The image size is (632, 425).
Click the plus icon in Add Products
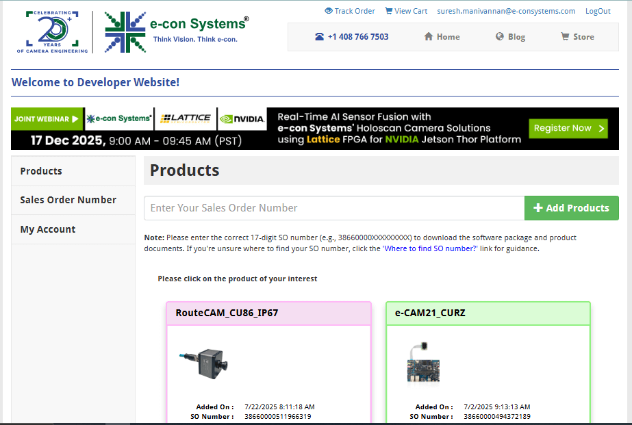tap(538, 208)
